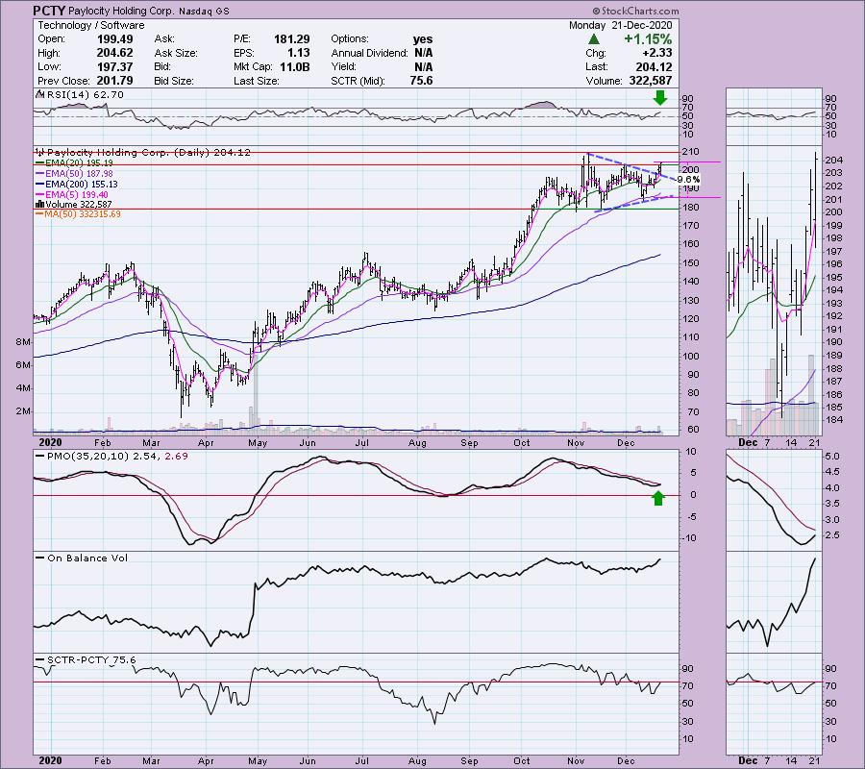Click the +1.15% percent change

coord(648,39)
